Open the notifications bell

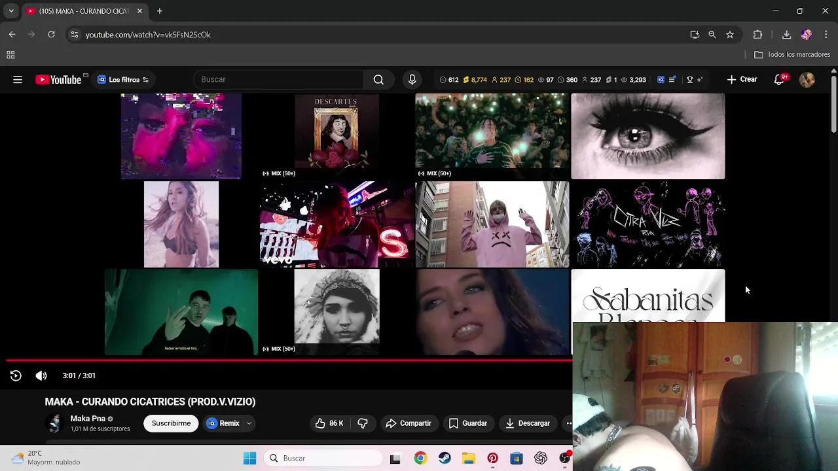point(779,80)
